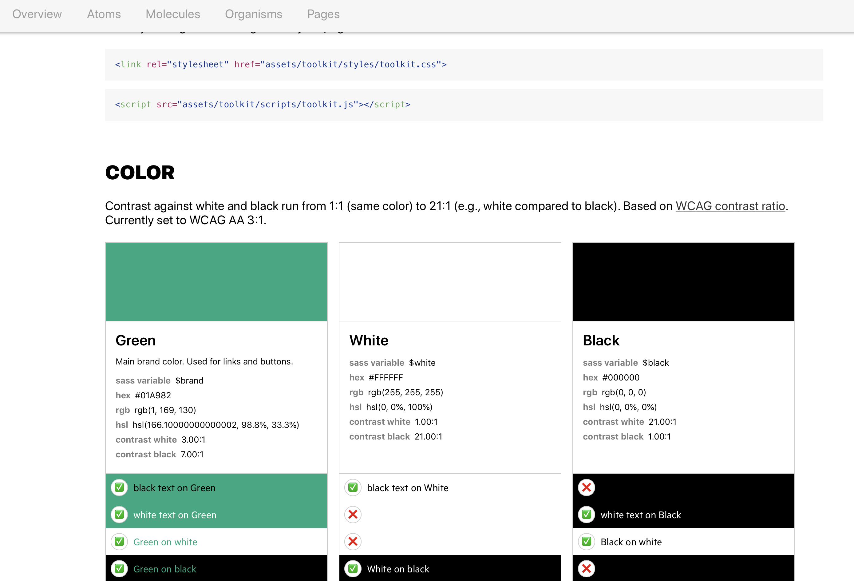Click 'Green on black' label
The width and height of the screenshot is (854, 581).
click(165, 569)
